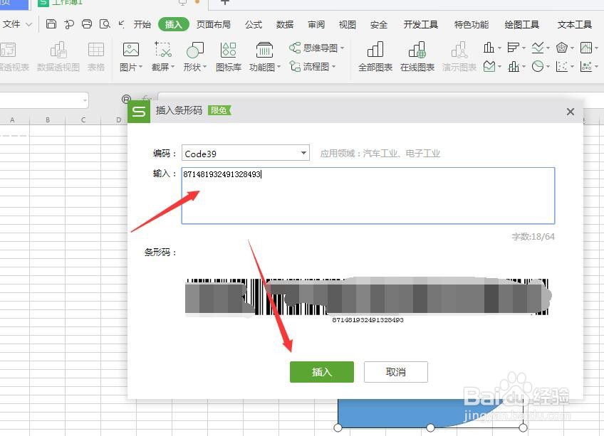Switch to the 开始 tab

click(x=142, y=24)
